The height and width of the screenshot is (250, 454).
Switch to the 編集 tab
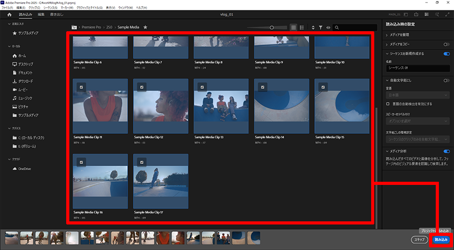(x=41, y=15)
